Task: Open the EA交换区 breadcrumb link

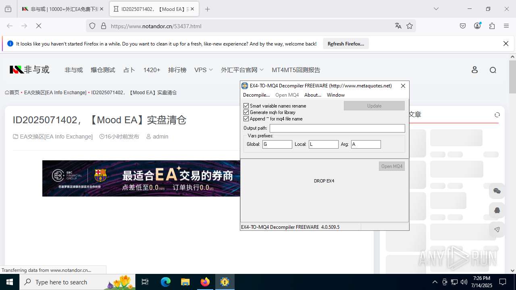Action: [55, 92]
